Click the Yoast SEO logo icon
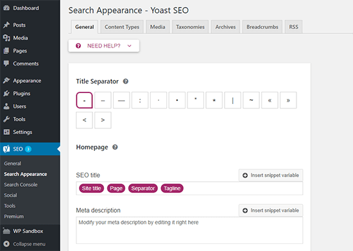This screenshot has height=251, width=353. pos(6,149)
